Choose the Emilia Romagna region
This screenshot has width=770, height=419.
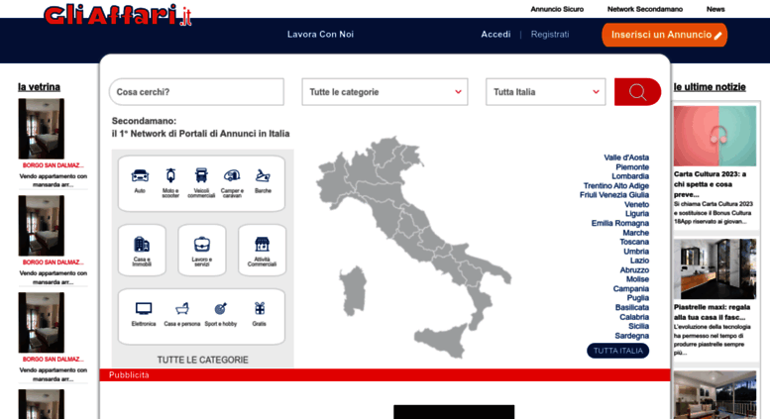tap(619, 223)
